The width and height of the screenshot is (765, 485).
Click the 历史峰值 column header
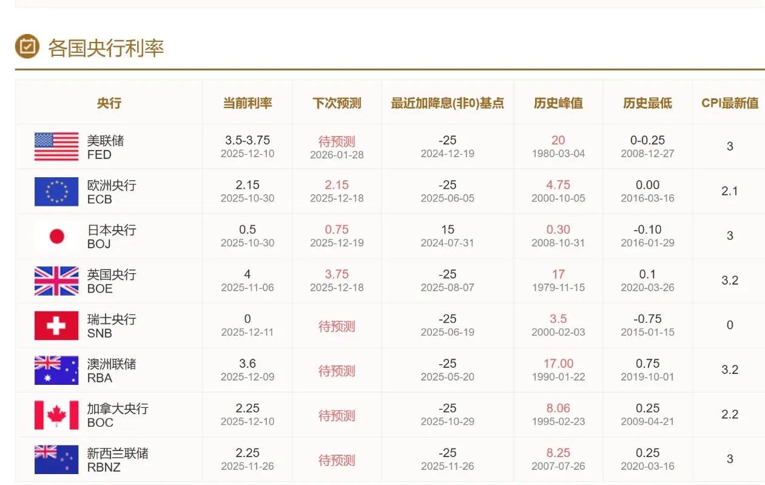(x=558, y=103)
